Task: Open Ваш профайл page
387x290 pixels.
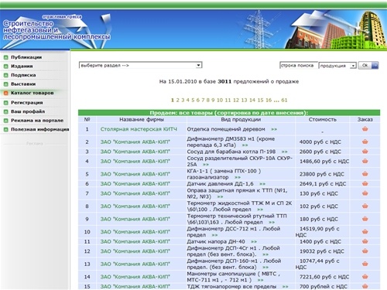Action: click(x=28, y=111)
